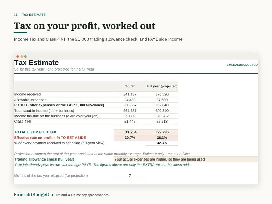Click the 'Projection assumes the rest' note
Image resolution: width=272 pixels, height=204 pixels.
(x=102, y=154)
